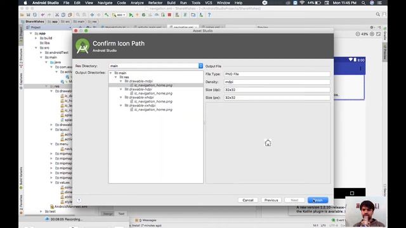The height and width of the screenshot is (228, 406).
Task: Click the greyed Next button
Action: 294,200
